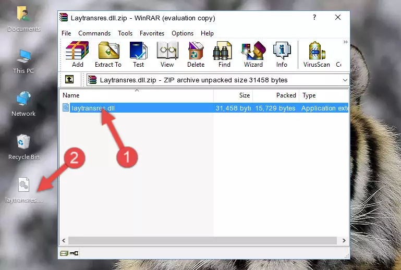
Task: Show archive Info
Action: click(x=282, y=54)
